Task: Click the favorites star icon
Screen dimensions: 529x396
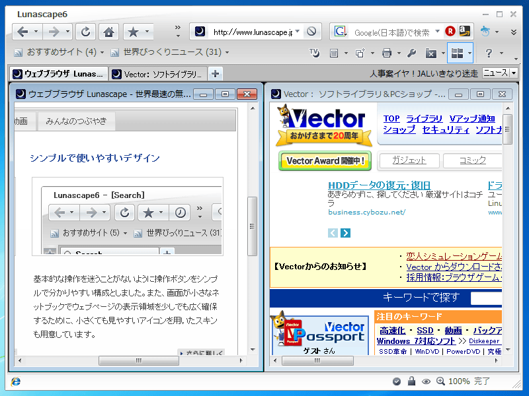Action: (134, 32)
